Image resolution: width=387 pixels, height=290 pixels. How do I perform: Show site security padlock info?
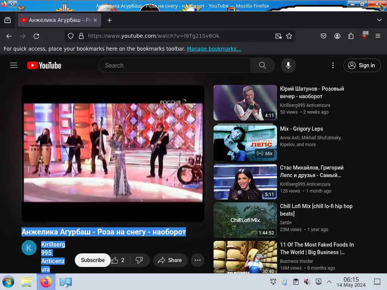(81, 36)
